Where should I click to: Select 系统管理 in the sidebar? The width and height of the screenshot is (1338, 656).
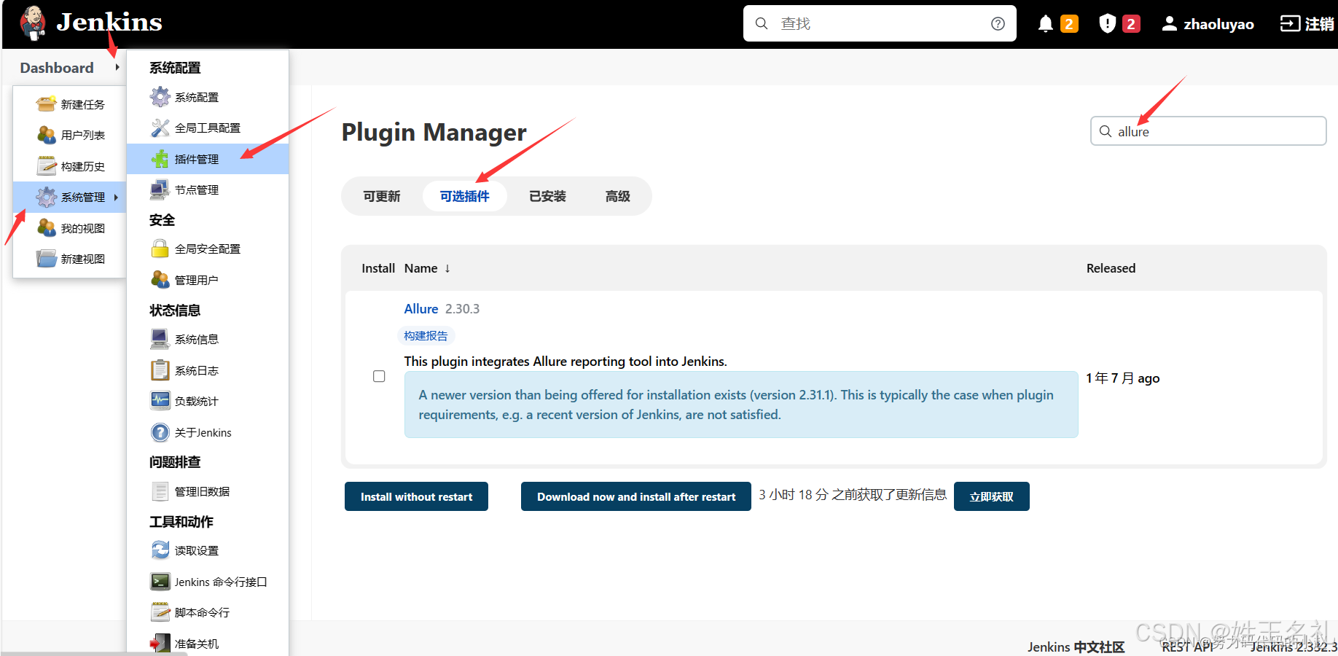coord(69,198)
